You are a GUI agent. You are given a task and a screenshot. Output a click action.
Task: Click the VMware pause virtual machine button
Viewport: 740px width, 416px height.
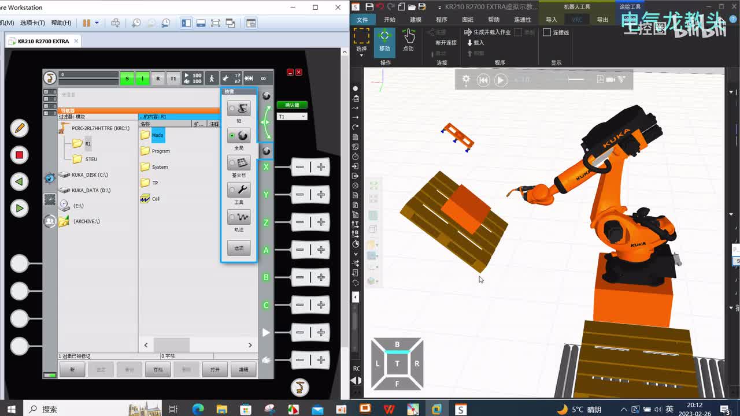(x=86, y=23)
